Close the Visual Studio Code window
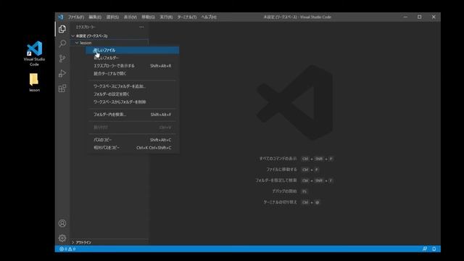 click(434, 17)
